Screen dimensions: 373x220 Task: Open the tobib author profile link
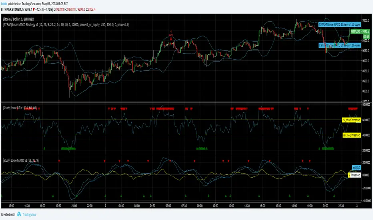click(4, 4)
